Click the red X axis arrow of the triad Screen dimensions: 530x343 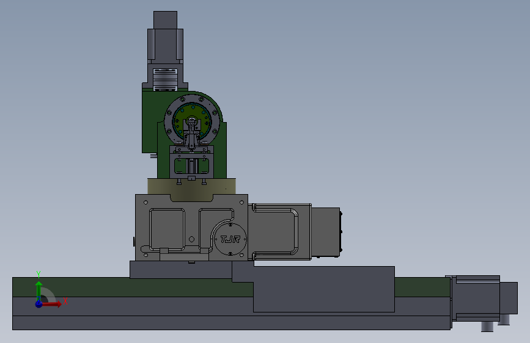[x=53, y=304]
